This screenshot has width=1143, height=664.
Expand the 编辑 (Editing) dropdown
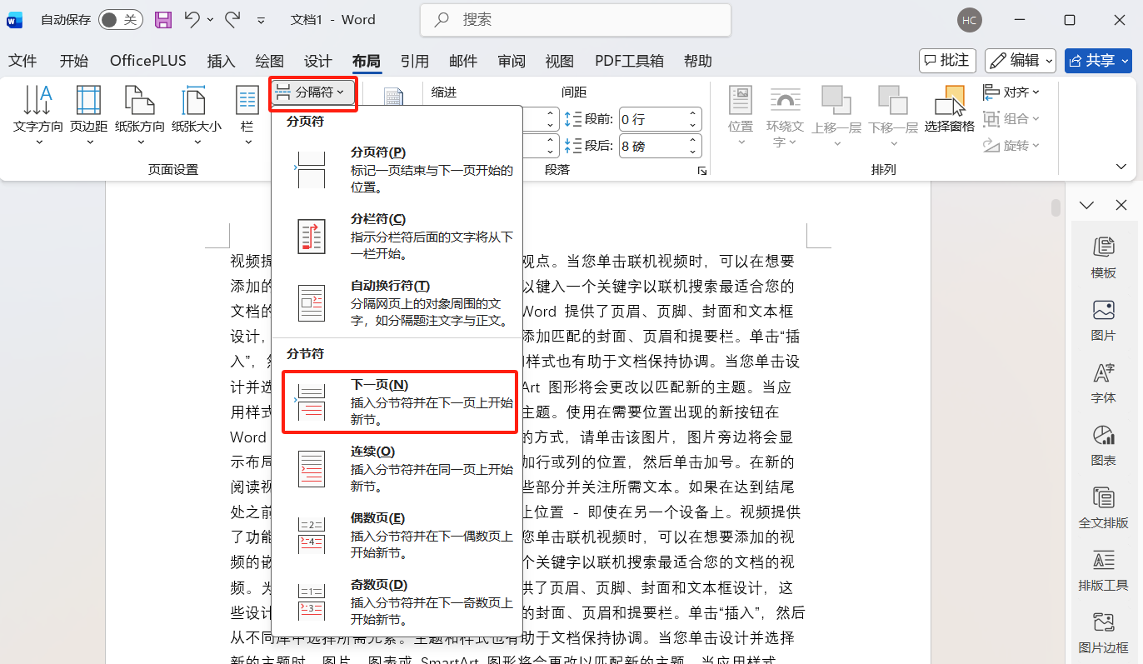(1020, 60)
